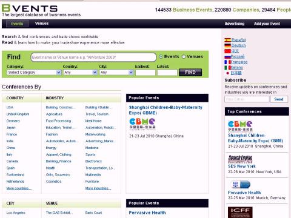Open CBME logo in Top Conferences
The width and height of the screenshot is (291, 218).
tap(240, 126)
